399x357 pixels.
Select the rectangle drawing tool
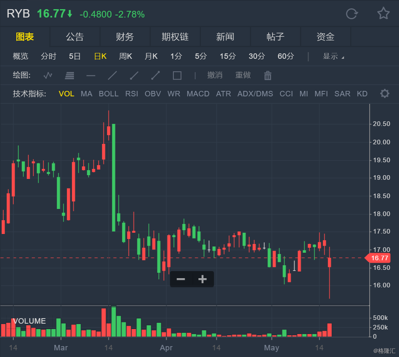click(x=177, y=75)
